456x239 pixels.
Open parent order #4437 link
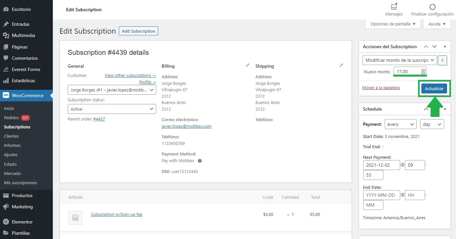[99, 119]
